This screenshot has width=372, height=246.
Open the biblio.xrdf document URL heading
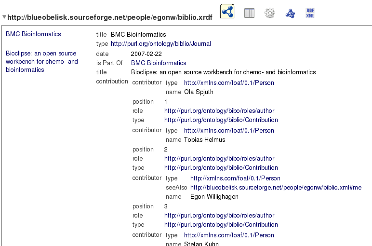pos(110,17)
